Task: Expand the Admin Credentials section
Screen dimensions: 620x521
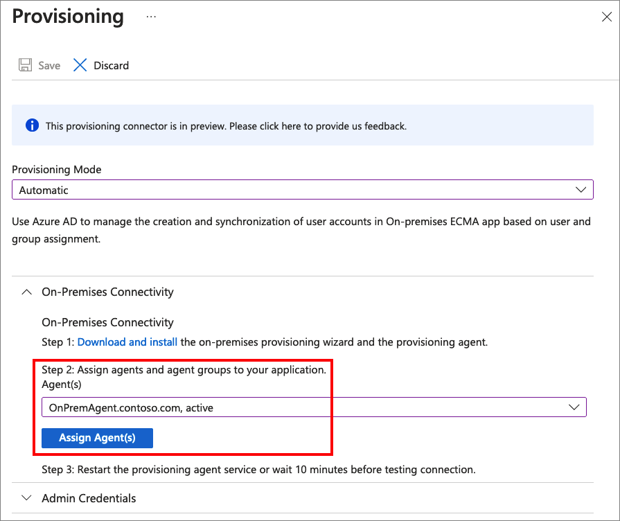Action: point(26,497)
